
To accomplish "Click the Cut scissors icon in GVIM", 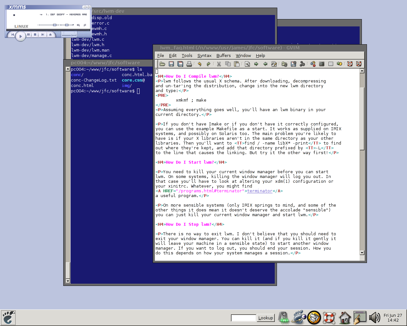I will (x=219, y=64).
